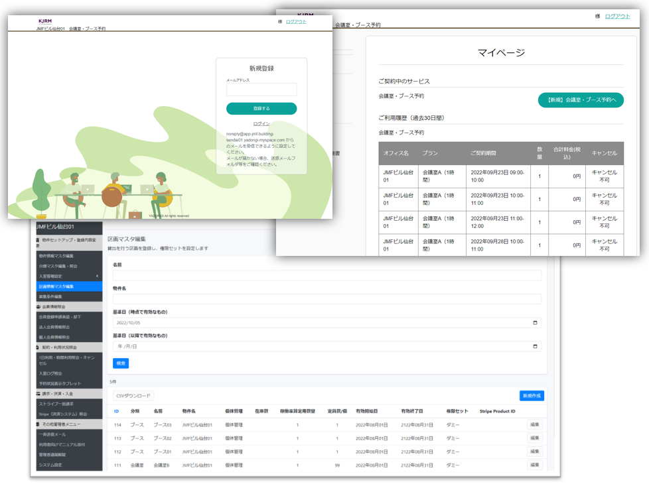Open 法人会員情報照会 sidebar item
This screenshot has width=649, height=486.
coord(69,327)
